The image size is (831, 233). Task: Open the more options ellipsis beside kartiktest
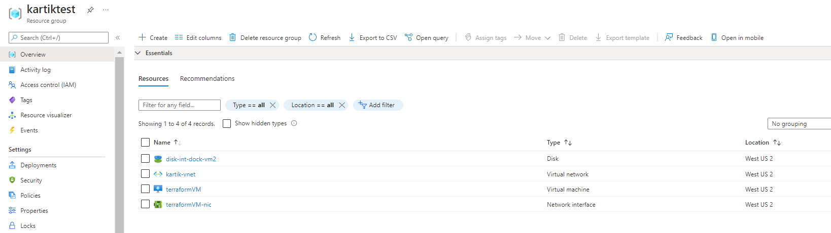click(x=106, y=10)
